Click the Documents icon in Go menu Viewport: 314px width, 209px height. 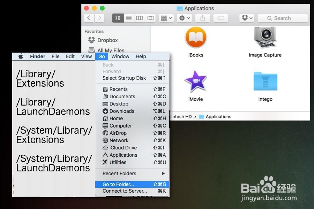[x=105, y=96]
